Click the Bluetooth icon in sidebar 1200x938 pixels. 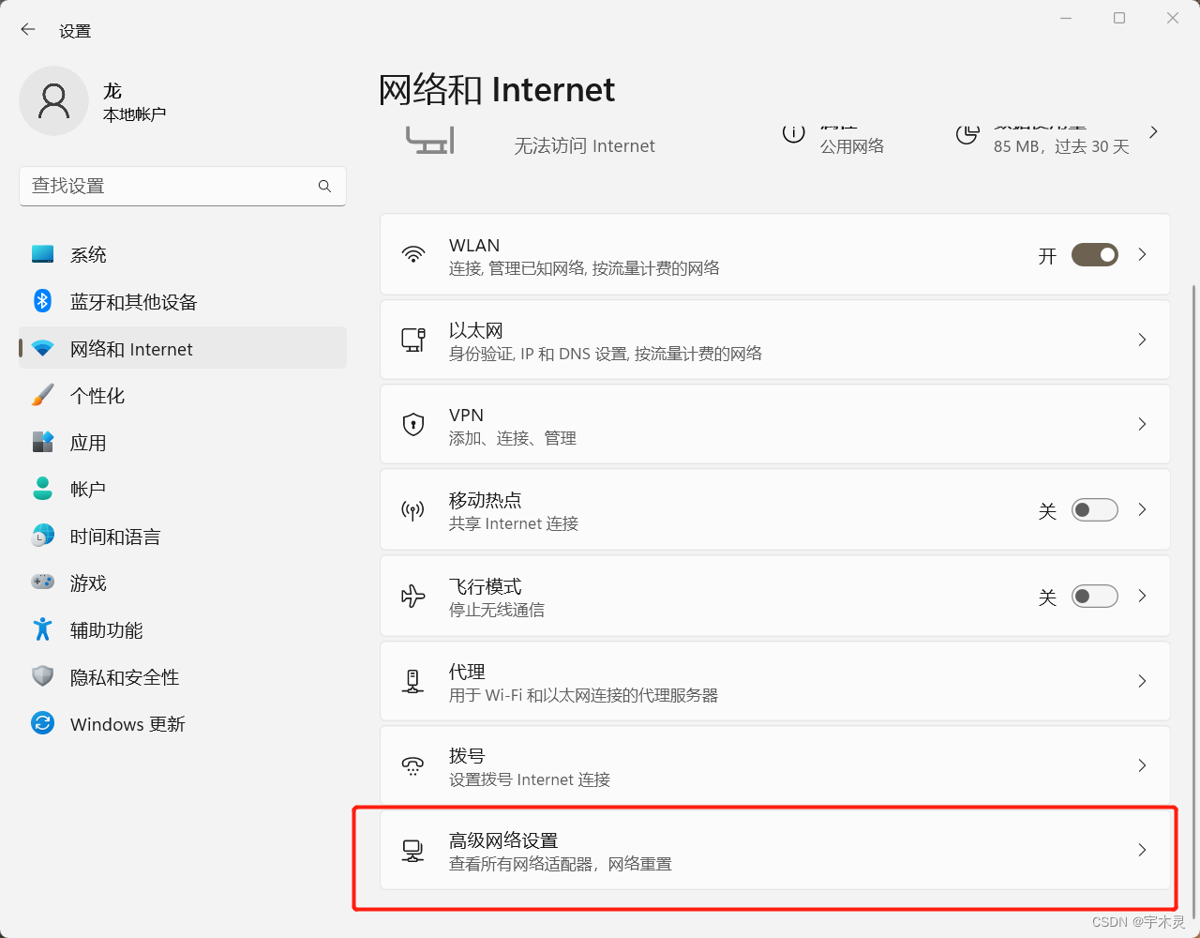42,301
